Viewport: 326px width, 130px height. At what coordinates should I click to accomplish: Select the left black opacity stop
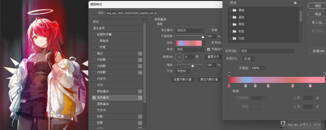(229, 74)
